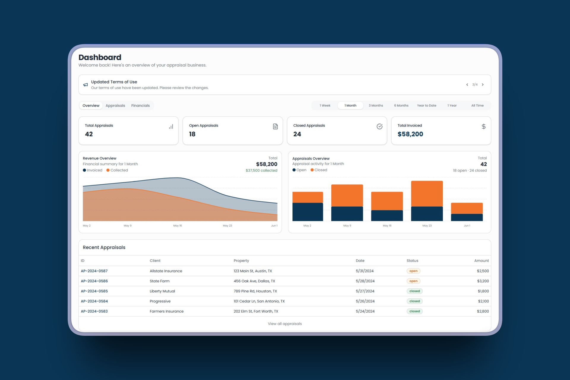Click the closed status badge for Farmers Insurance
570x380 pixels.
[414, 311]
